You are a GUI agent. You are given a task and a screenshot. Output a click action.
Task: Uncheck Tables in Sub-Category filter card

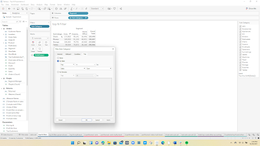coord(240,70)
